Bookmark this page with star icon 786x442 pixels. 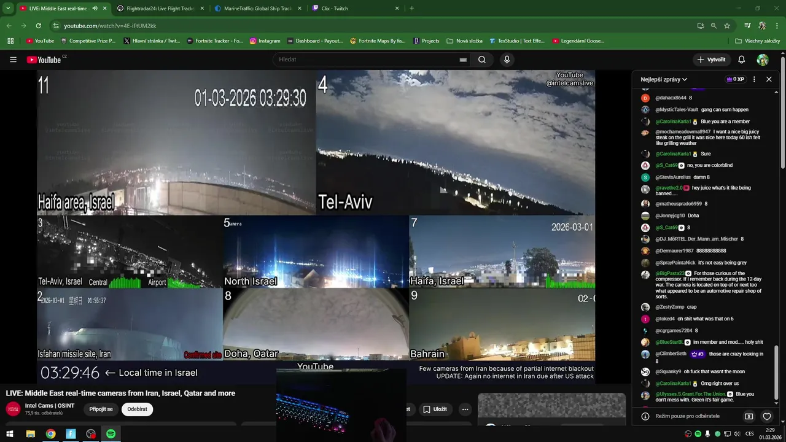727,26
